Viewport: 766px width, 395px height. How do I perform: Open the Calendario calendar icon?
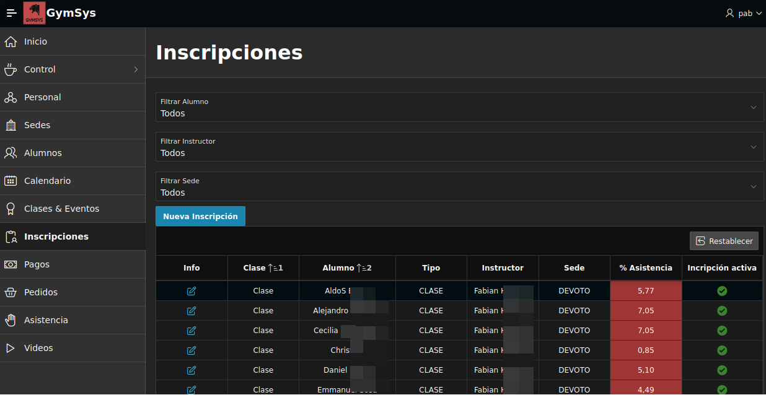(x=11, y=180)
